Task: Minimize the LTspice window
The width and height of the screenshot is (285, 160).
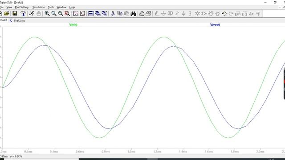Action: tap(265, 2)
